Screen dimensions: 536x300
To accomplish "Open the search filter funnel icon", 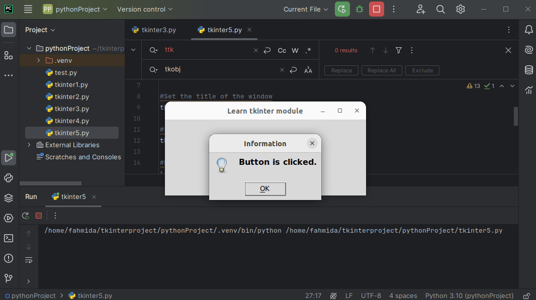I will click(x=398, y=50).
